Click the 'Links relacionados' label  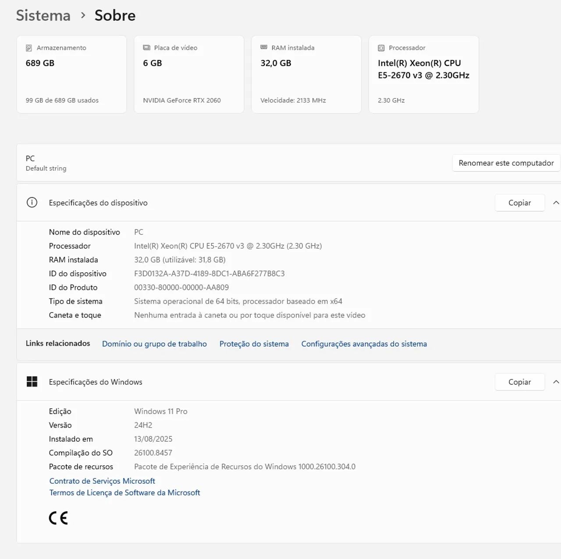(x=58, y=344)
